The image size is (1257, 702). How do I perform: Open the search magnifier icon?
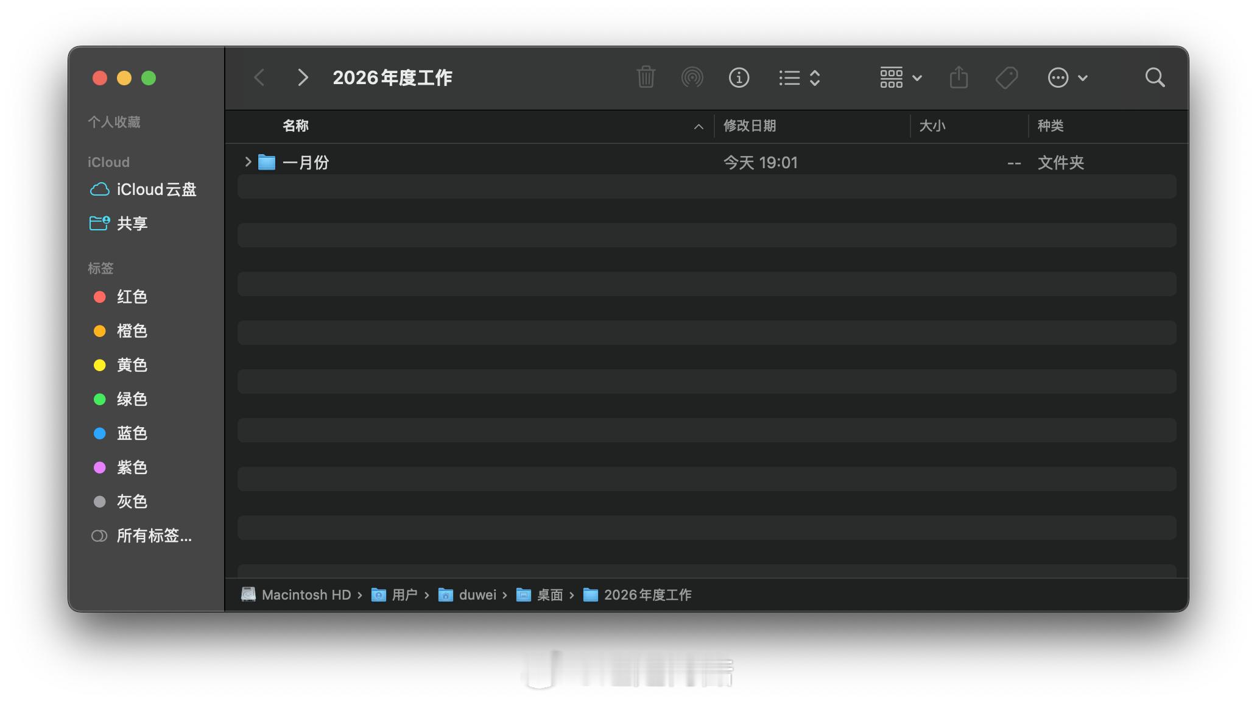point(1155,77)
